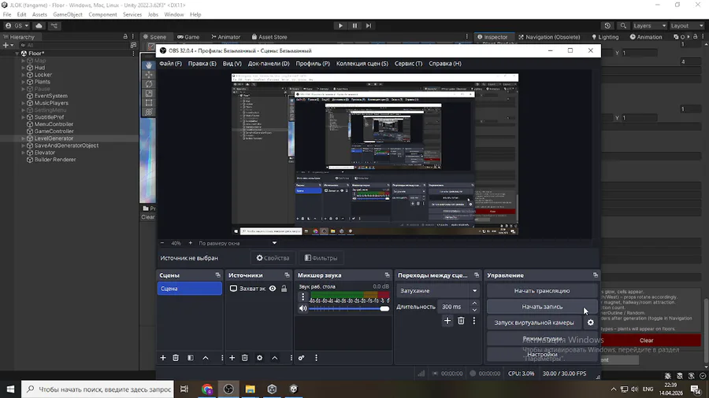
Task: Open Unity version control icon
Action: point(54,26)
